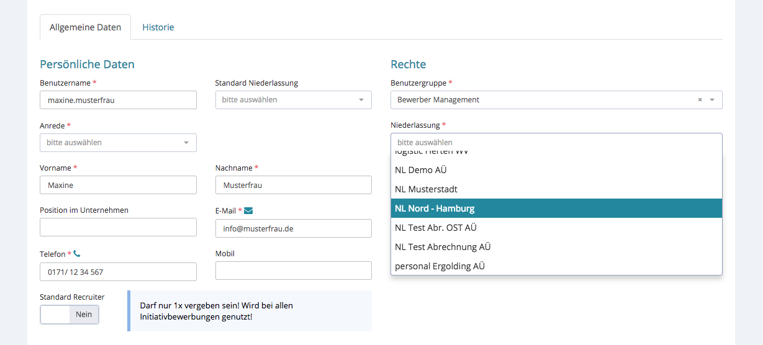Click the Niederlassung search field
763x345 pixels.
pyautogui.click(x=556, y=142)
